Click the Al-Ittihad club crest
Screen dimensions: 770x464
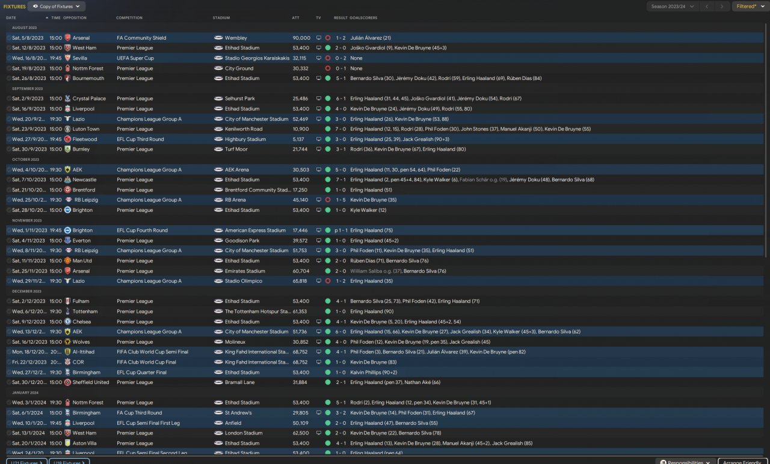pos(67,351)
